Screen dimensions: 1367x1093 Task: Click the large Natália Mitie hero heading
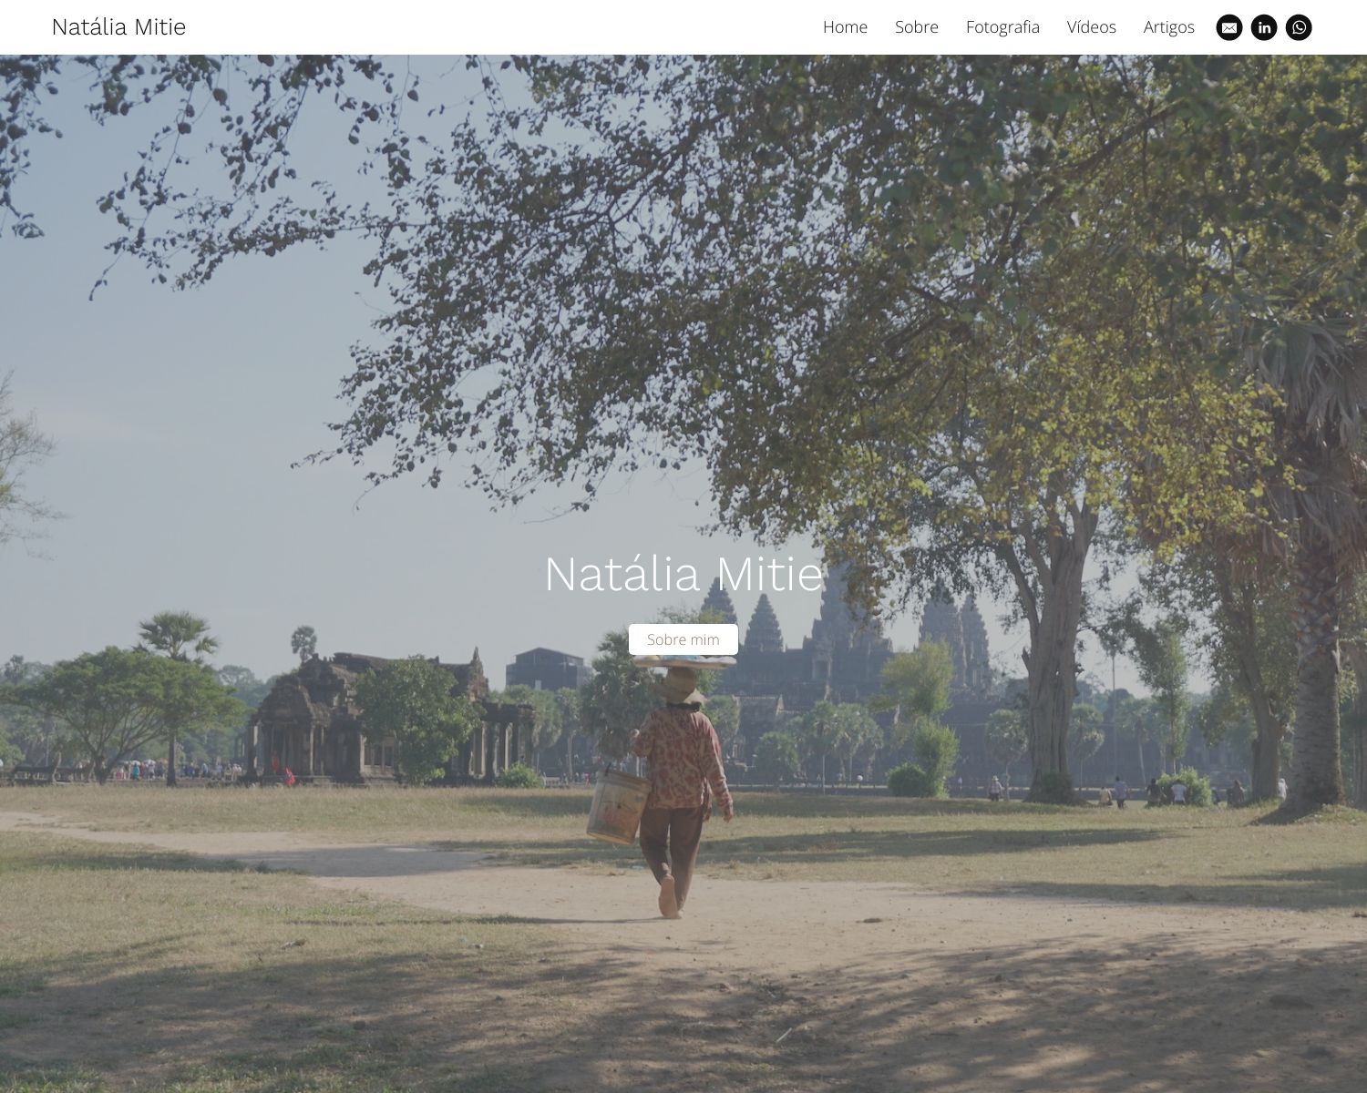pyautogui.click(x=683, y=574)
